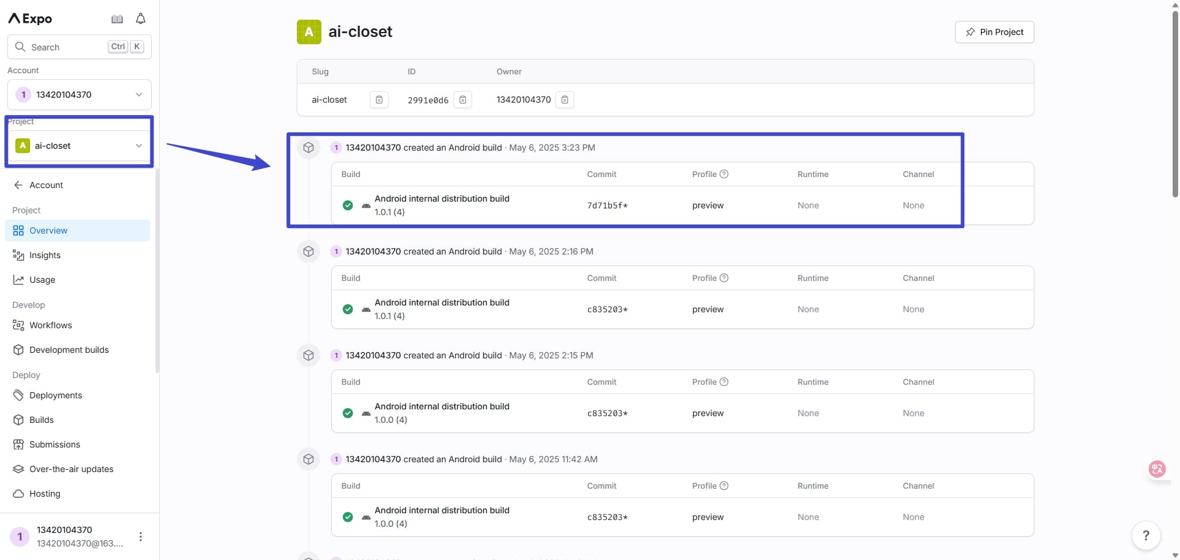The height and width of the screenshot is (560, 1180).
Task: Copy the project ID 2991e0d6
Action: tap(463, 100)
